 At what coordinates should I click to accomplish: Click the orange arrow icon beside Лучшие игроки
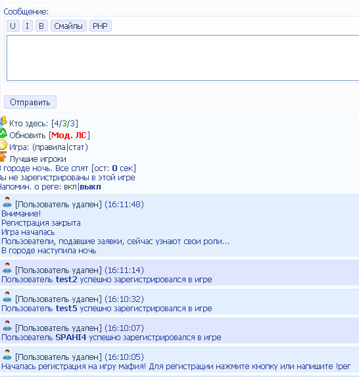click(x=3, y=157)
